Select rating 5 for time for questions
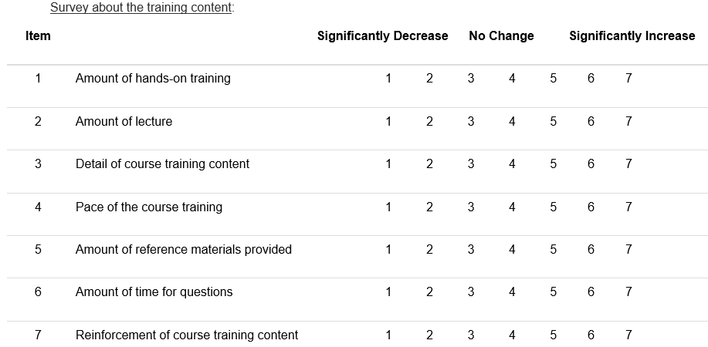Image resolution: width=708 pixels, height=347 pixels. [554, 291]
